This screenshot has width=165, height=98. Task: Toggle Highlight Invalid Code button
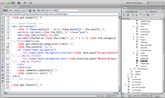[x=2, y=47]
